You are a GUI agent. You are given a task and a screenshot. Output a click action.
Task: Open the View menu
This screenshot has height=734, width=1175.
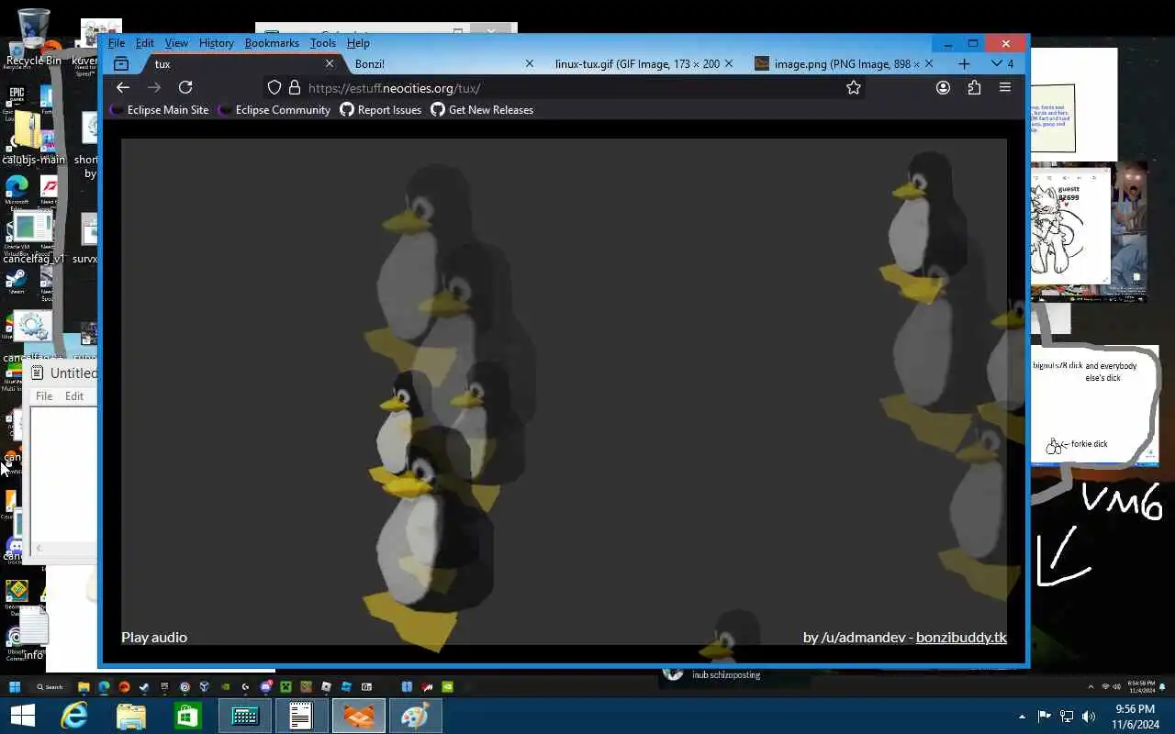(176, 43)
